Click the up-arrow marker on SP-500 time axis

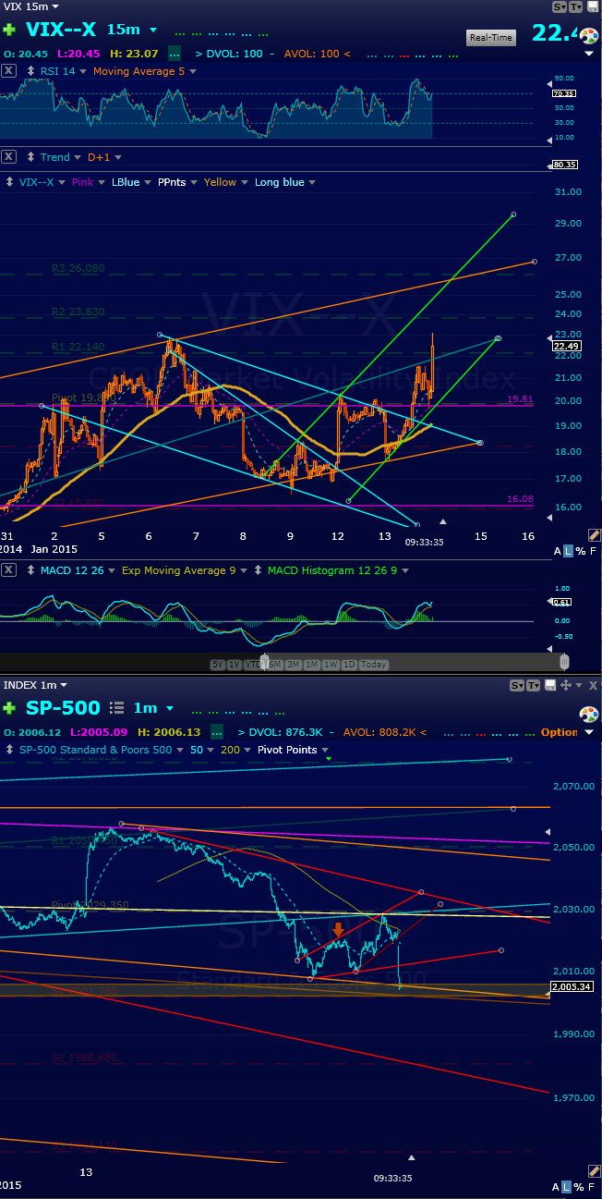point(413,1156)
